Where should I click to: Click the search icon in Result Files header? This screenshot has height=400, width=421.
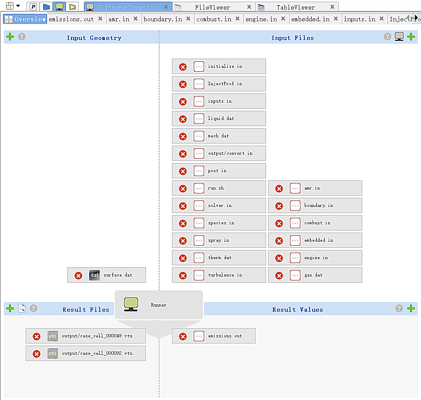click(21, 309)
